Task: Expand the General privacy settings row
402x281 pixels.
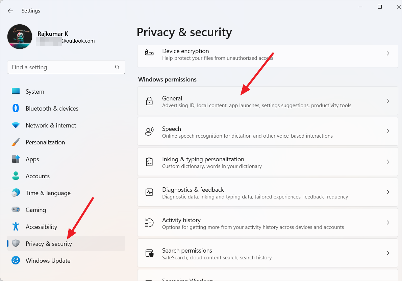Action: [267, 101]
